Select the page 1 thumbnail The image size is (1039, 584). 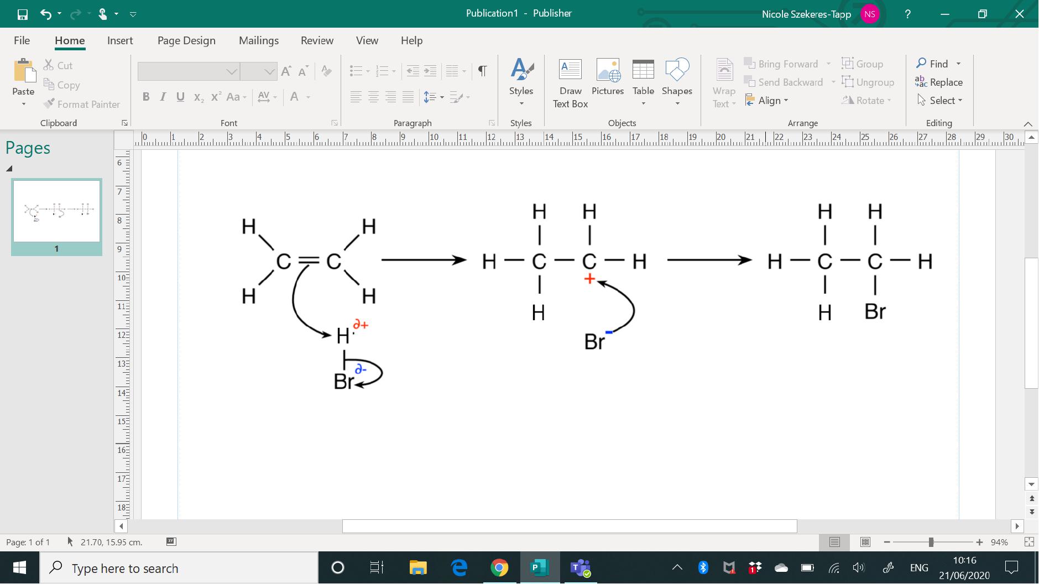click(x=56, y=211)
